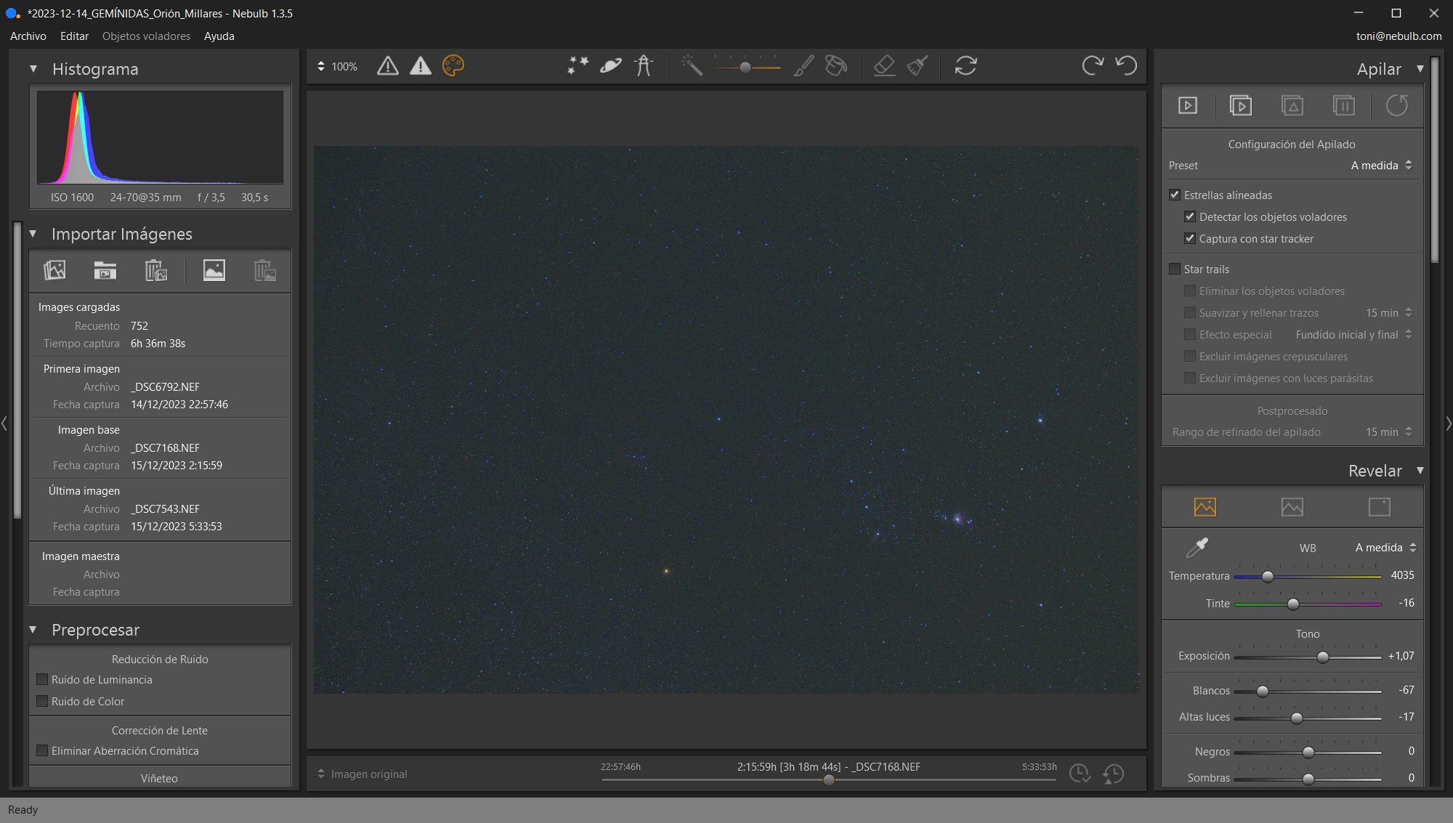Open the Editar menu
The height and width of the screenshot is (823, 1453).
[x=74, y=36]
